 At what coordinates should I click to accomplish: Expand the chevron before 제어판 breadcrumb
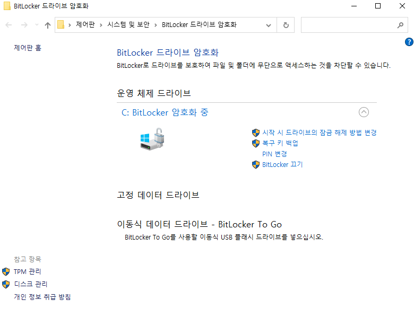(x=70, y=25)
